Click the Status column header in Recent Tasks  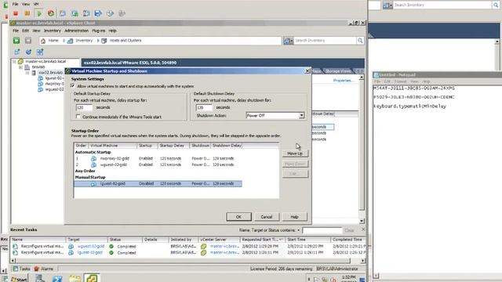tap(125, 240)
